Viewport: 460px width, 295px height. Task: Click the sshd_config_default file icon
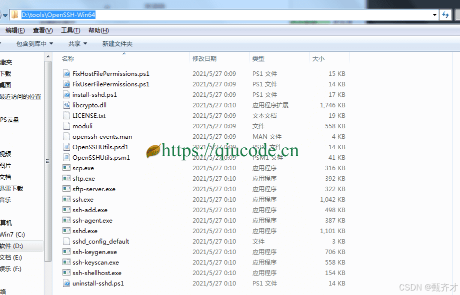pyautogui.click(x=66, y=242)
